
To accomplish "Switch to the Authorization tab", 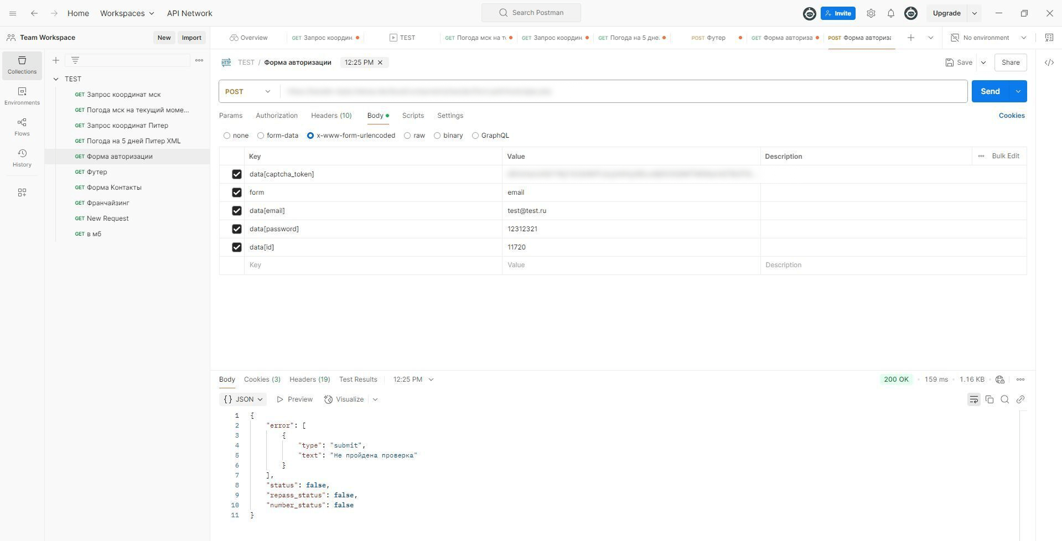I will [276, 116].
